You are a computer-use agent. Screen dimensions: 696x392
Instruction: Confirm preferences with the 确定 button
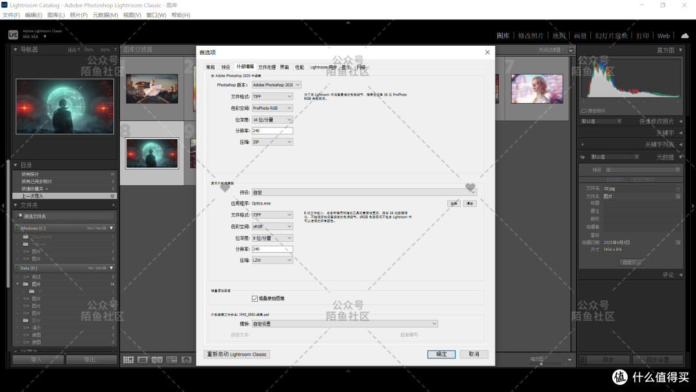pos(441,354)
